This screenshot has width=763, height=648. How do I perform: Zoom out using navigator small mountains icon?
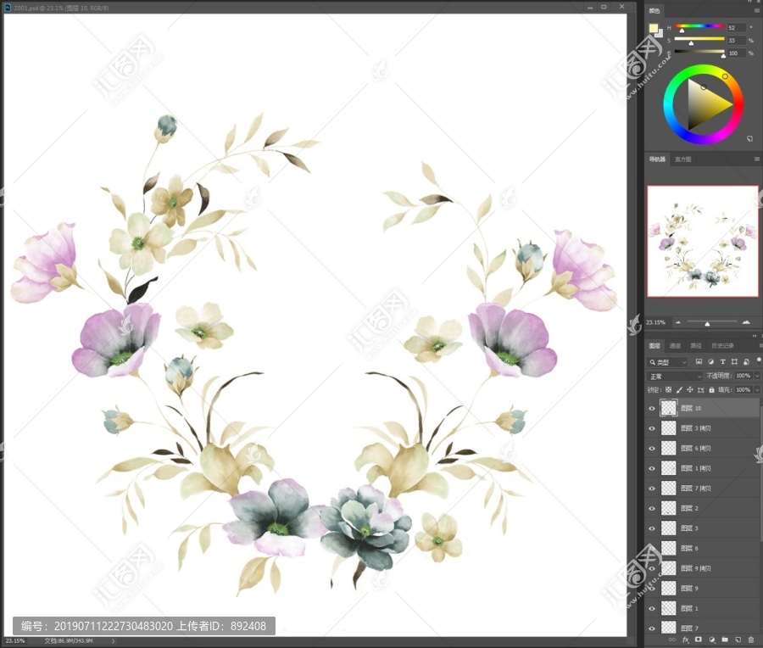coord(678,322)
